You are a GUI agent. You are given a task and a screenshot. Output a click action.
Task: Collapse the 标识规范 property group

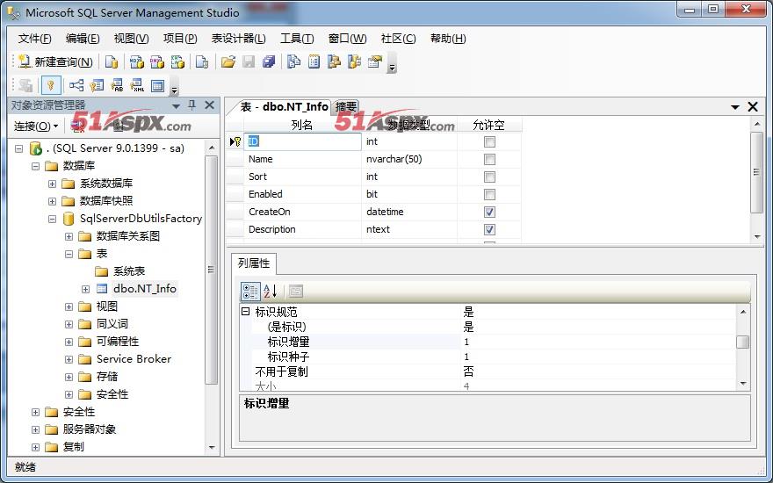coord(245,312)
